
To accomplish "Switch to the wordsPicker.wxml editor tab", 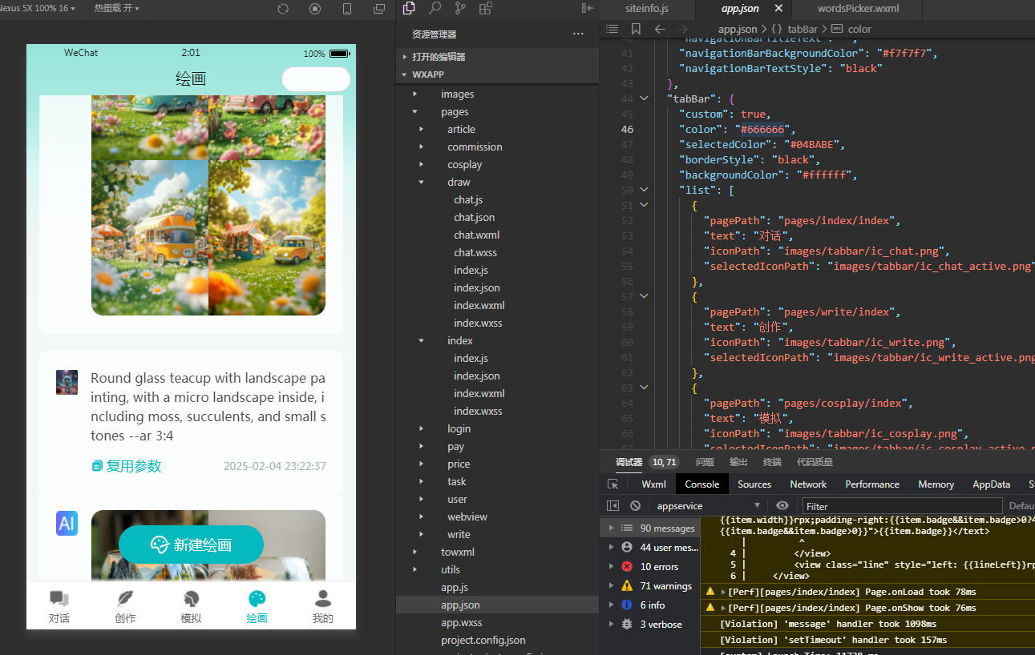I will pos(857,8).
